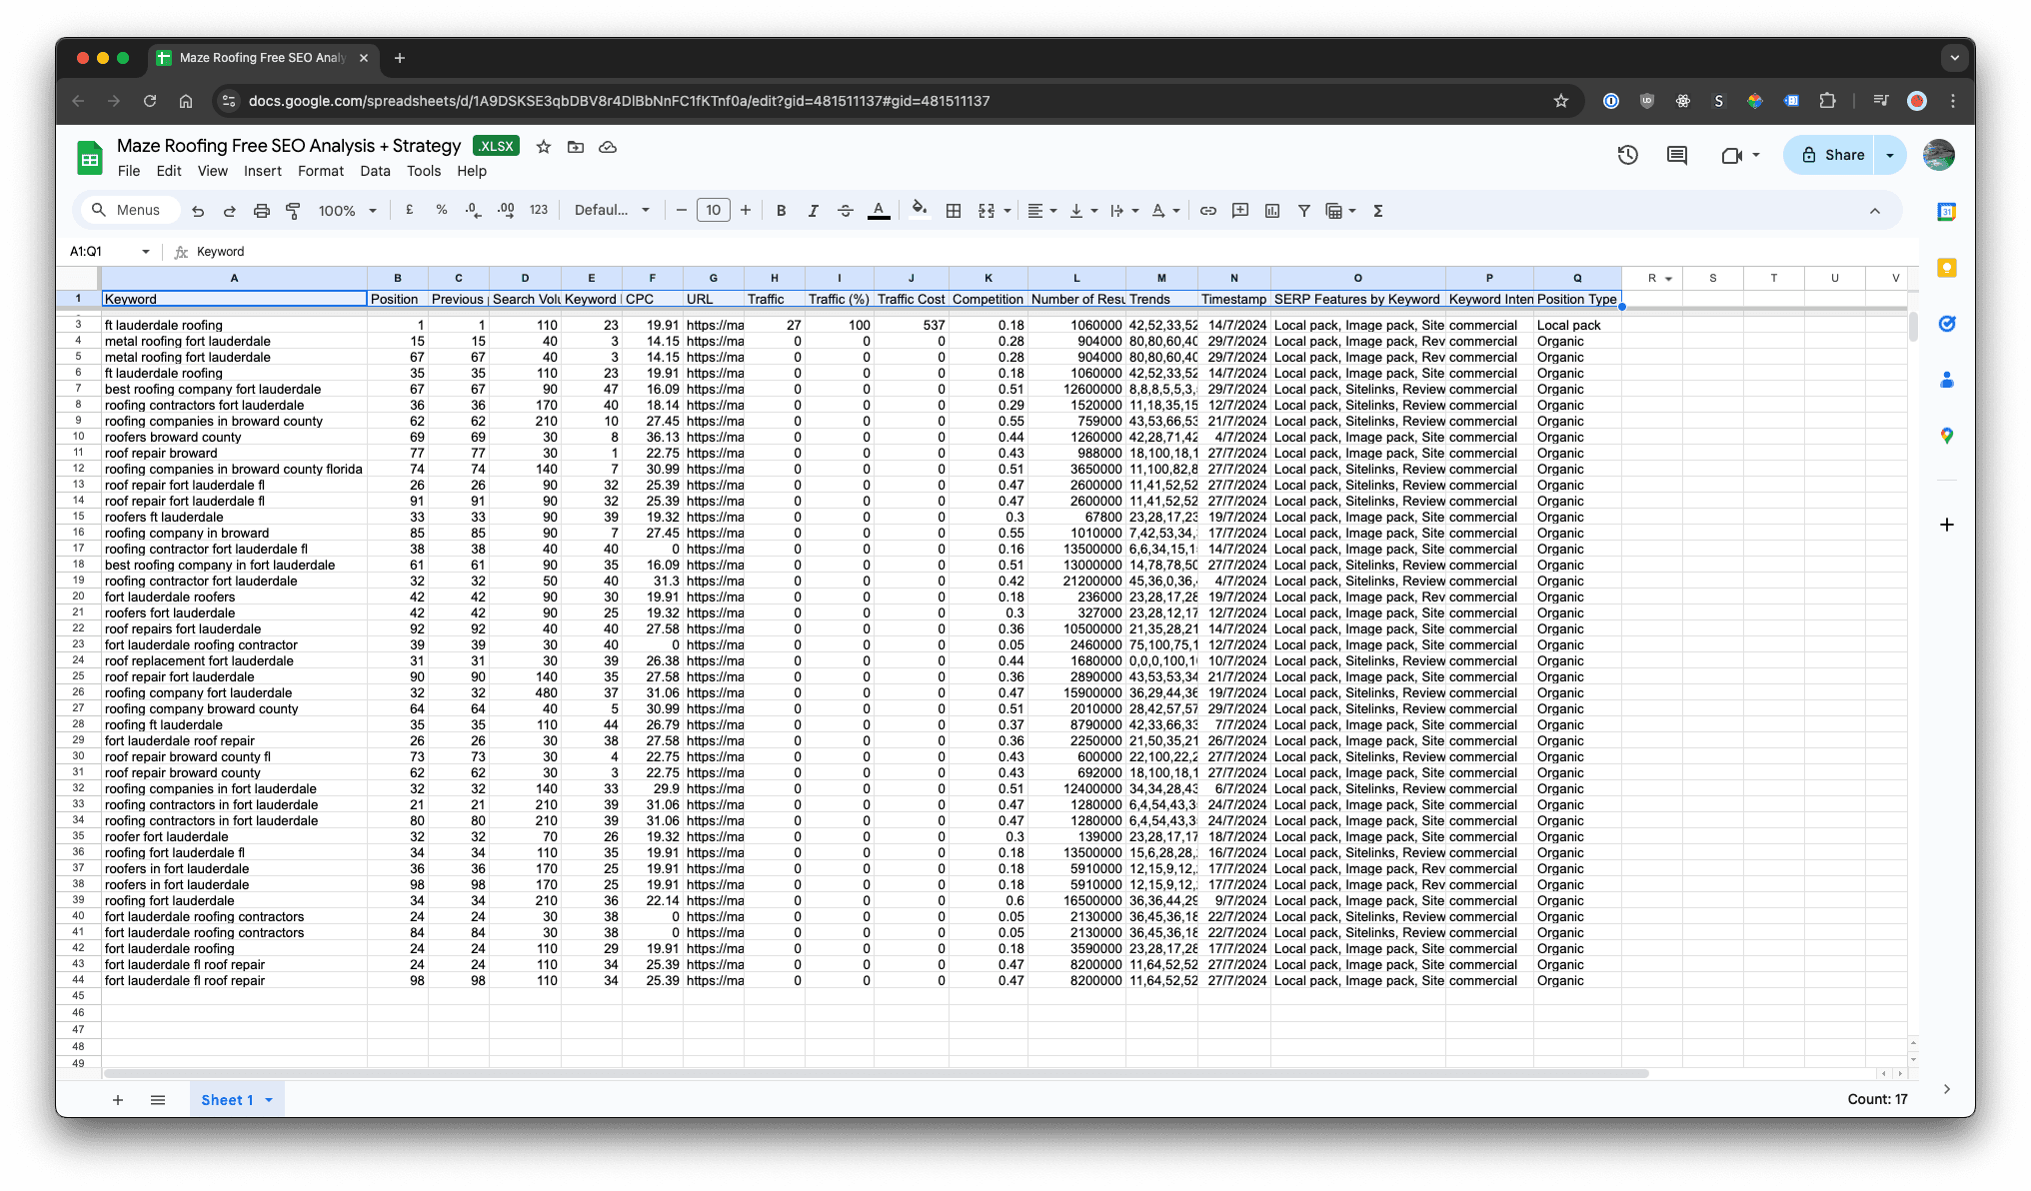Click the Name box showing A1:Q1
Viewport: 2031px width, 1191px height.
pos(108,252)
